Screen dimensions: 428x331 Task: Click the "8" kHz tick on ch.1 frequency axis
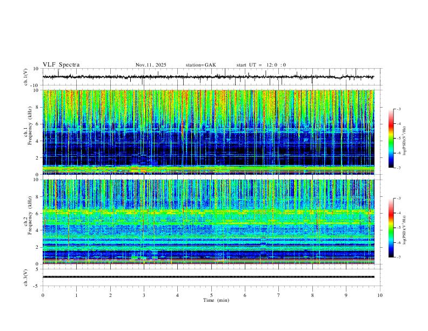click(38, 107)
